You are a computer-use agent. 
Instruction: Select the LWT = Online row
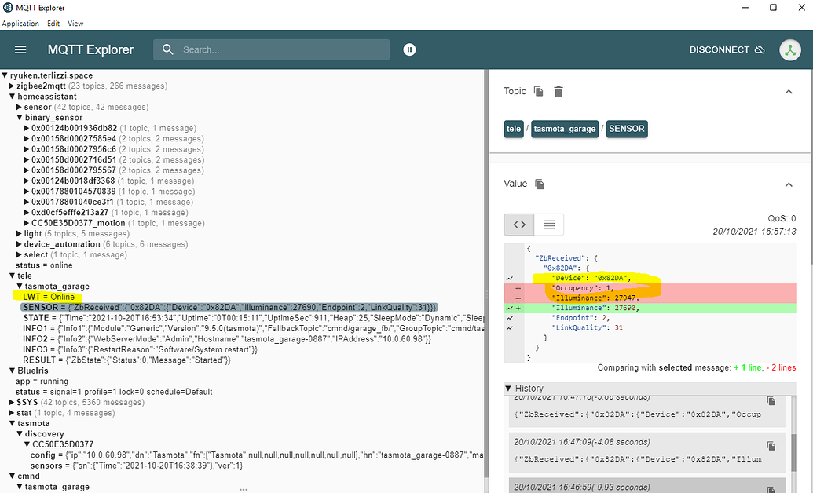49,297
